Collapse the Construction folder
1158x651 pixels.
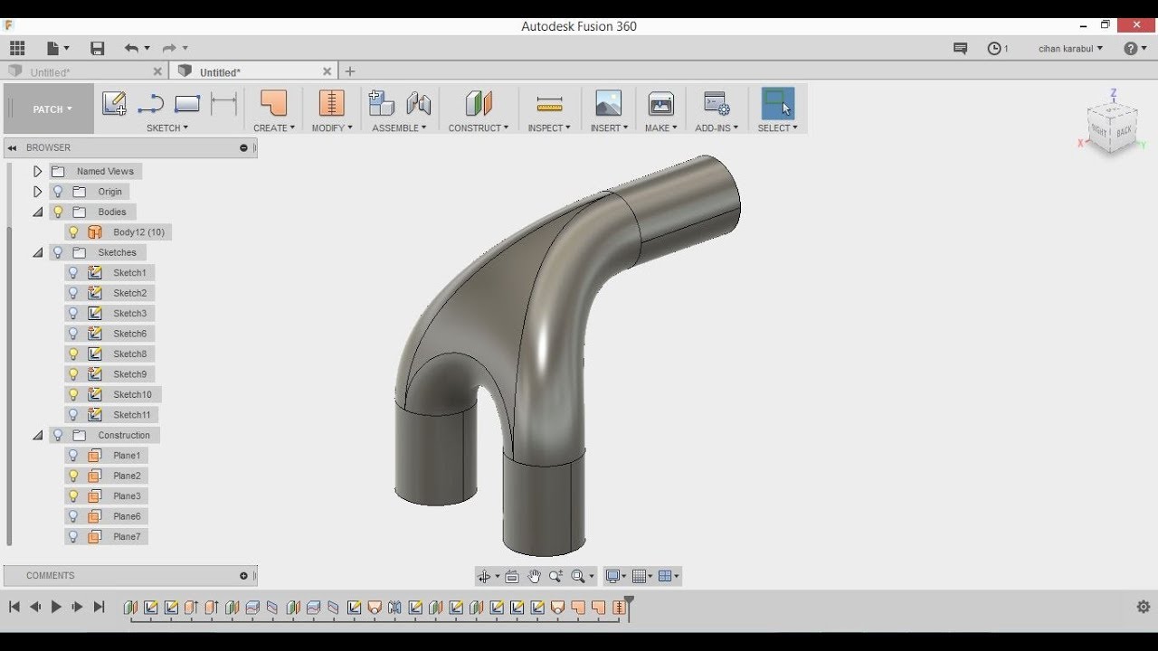coord(37,436)
